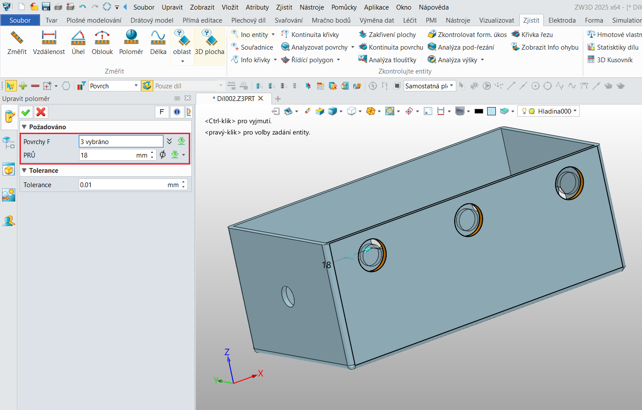Select the Úhel angle measurement tool

tap(78, 43)
